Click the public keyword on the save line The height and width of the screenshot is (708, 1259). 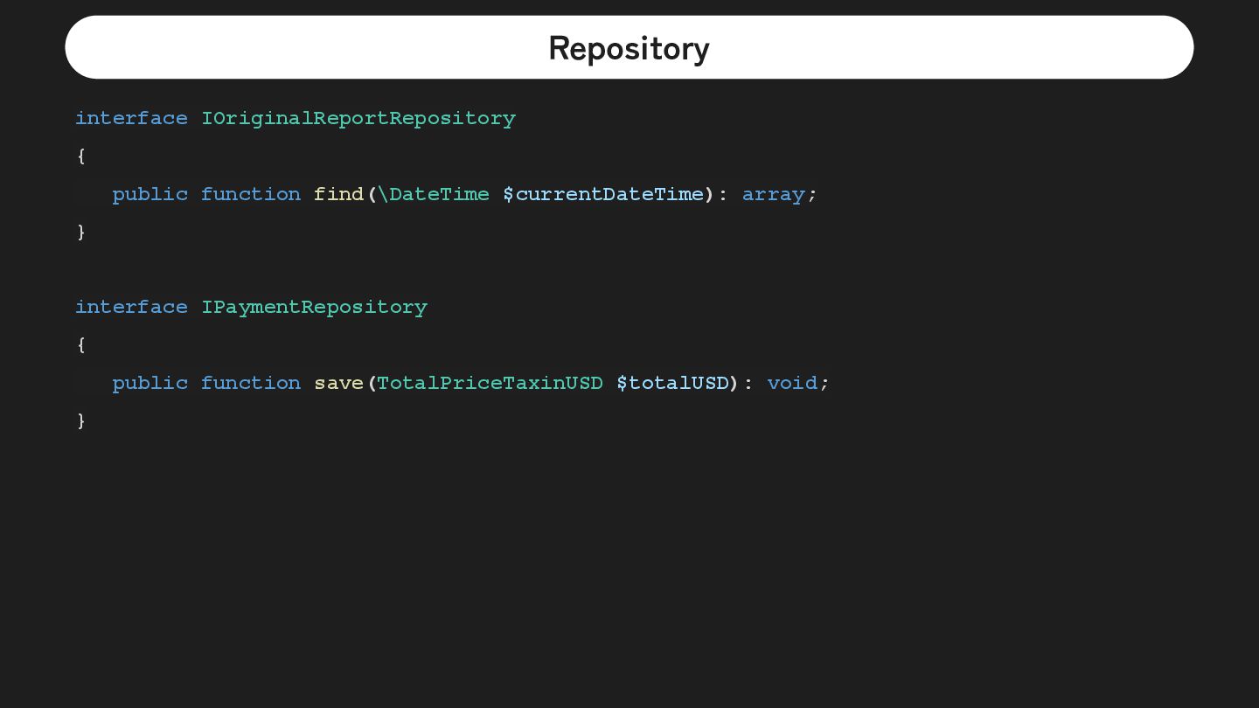coord(150,384)
